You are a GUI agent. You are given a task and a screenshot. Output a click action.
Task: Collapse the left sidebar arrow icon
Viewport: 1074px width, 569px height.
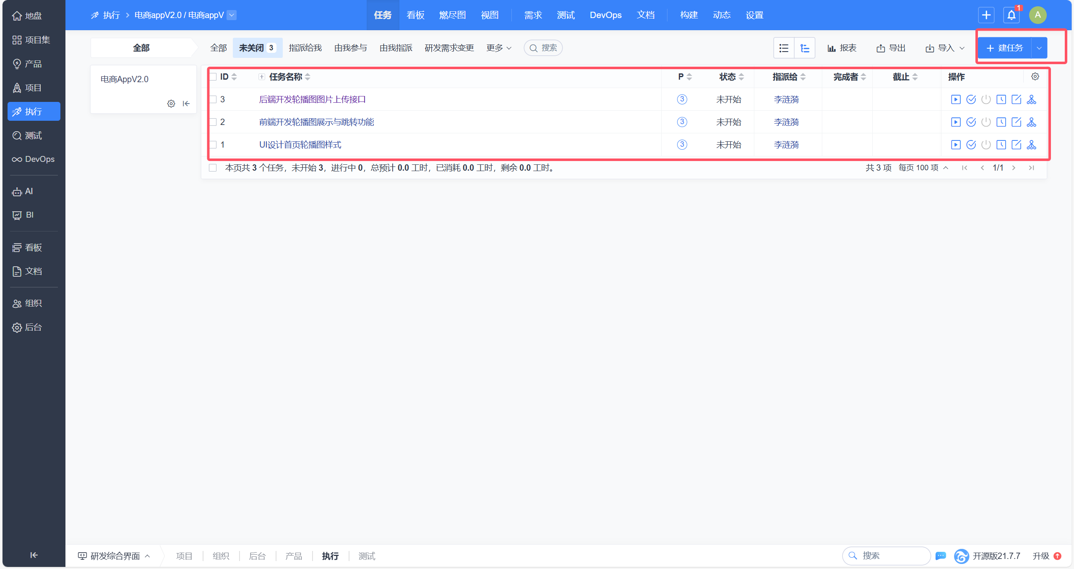[34, 555]
